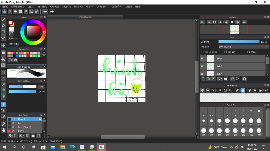
Task: Select the Pen brush in list
Action: [x=25, y=123]
